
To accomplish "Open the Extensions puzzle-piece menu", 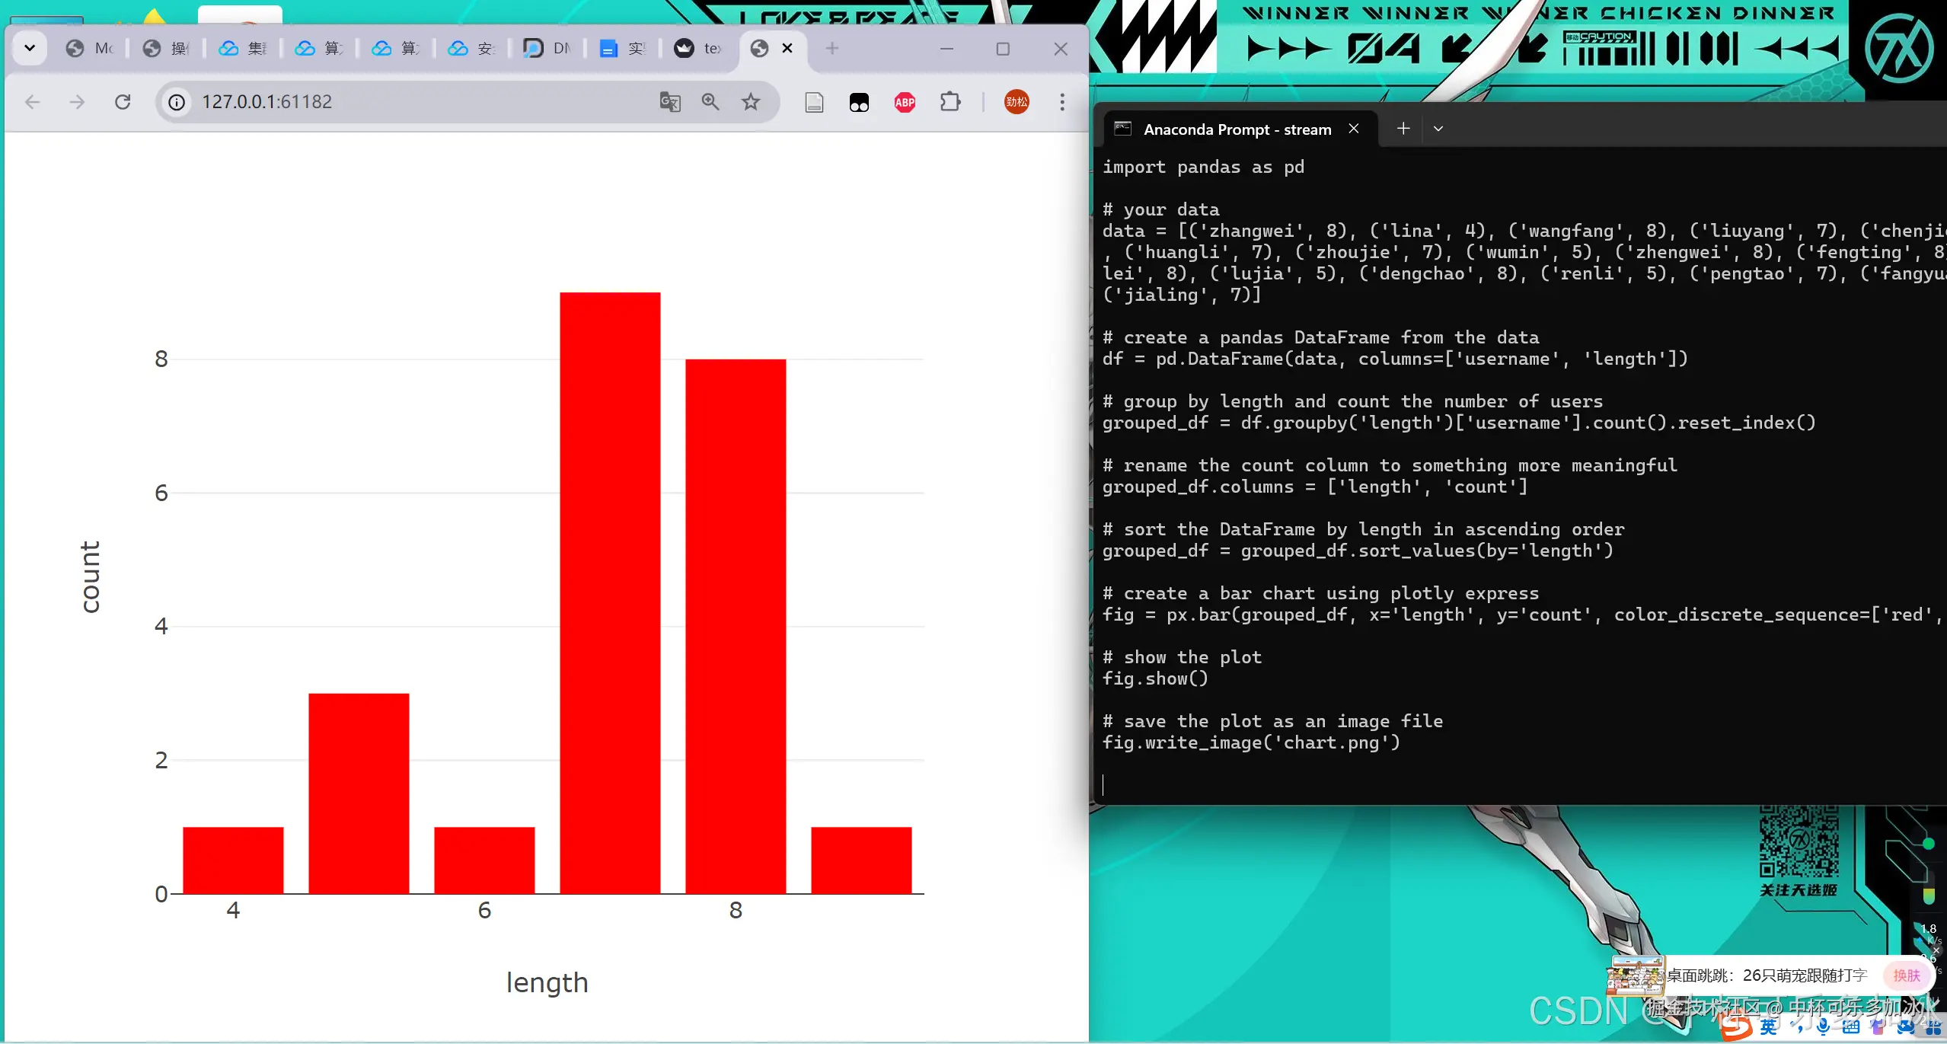I will click(950, 102).
